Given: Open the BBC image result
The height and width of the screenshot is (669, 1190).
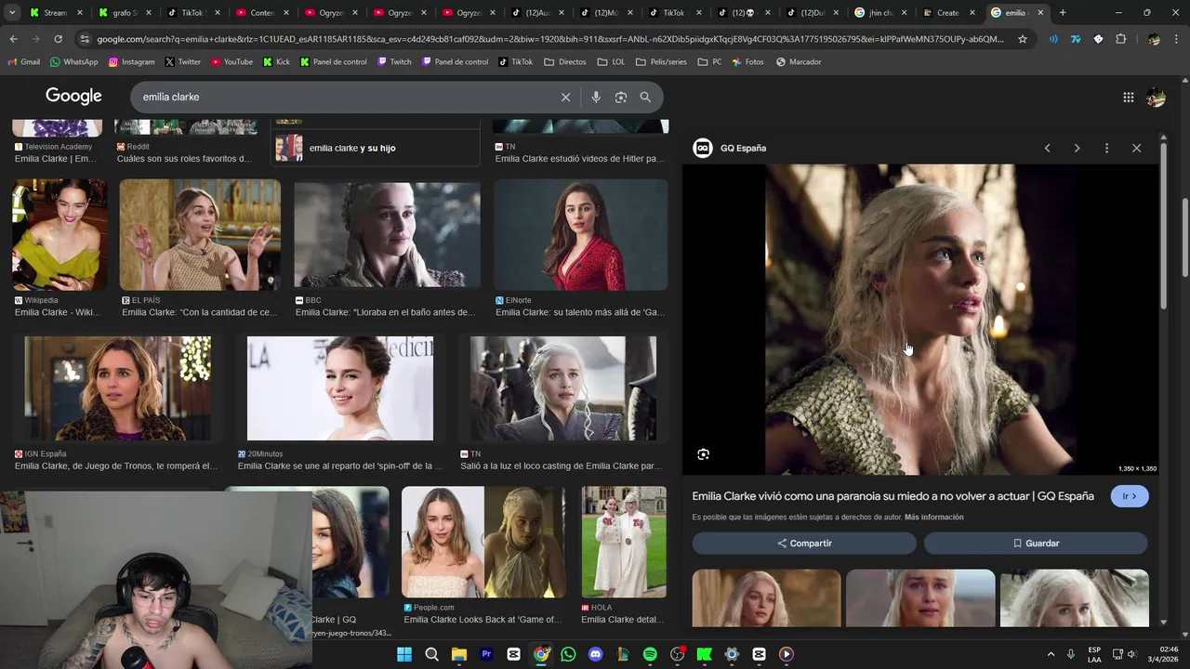Looking at the screenshot, I should click(387, 235).
